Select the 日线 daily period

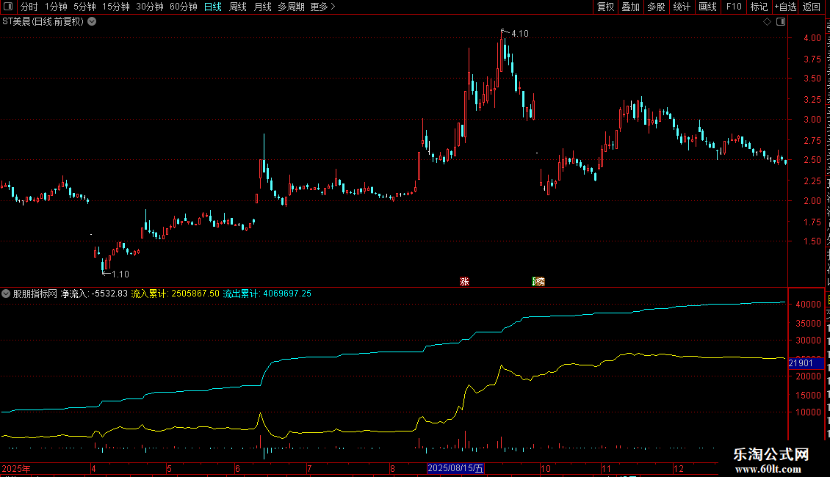[x=213, y=7]
